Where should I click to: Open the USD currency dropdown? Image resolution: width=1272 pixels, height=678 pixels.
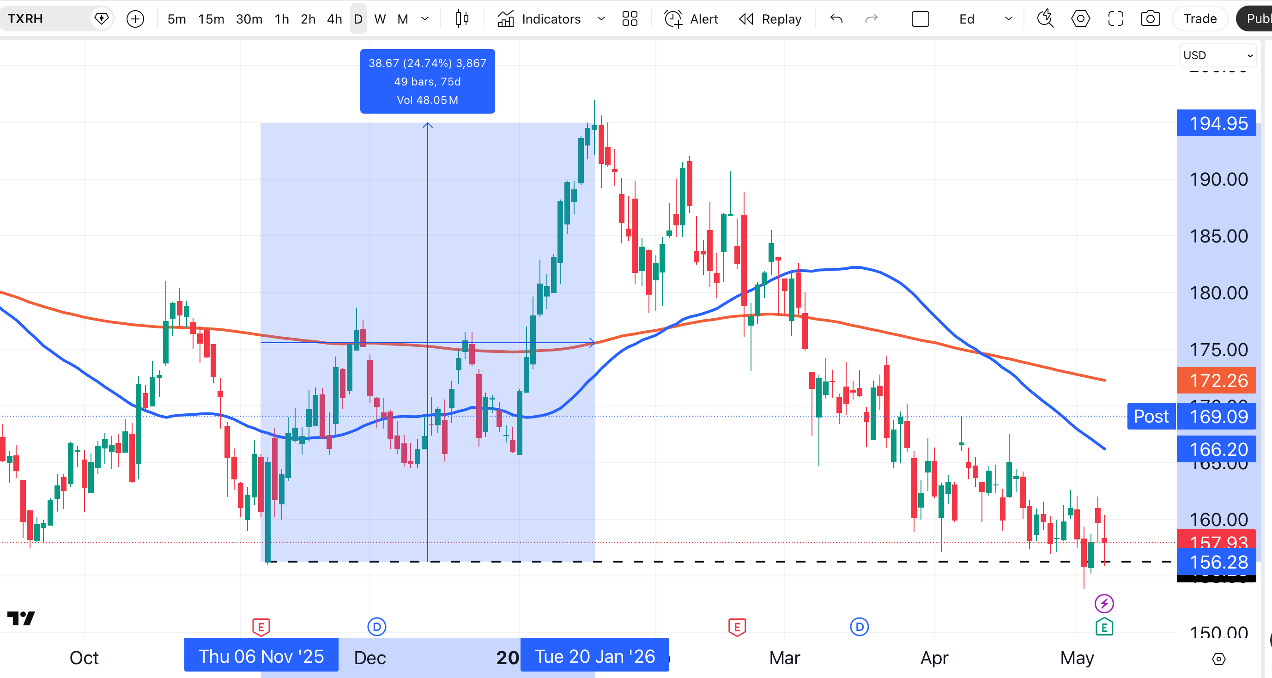pyautogui.click(x=1217, y=55)
